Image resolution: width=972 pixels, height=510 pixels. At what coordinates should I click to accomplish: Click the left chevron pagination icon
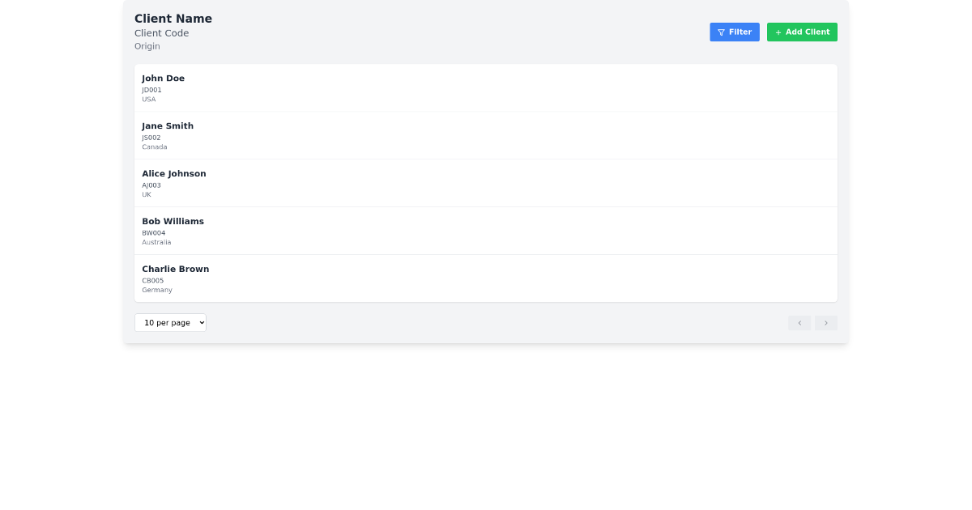799,322
